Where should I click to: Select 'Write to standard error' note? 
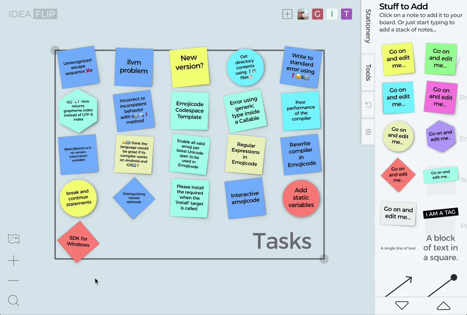tap(301, 67)
